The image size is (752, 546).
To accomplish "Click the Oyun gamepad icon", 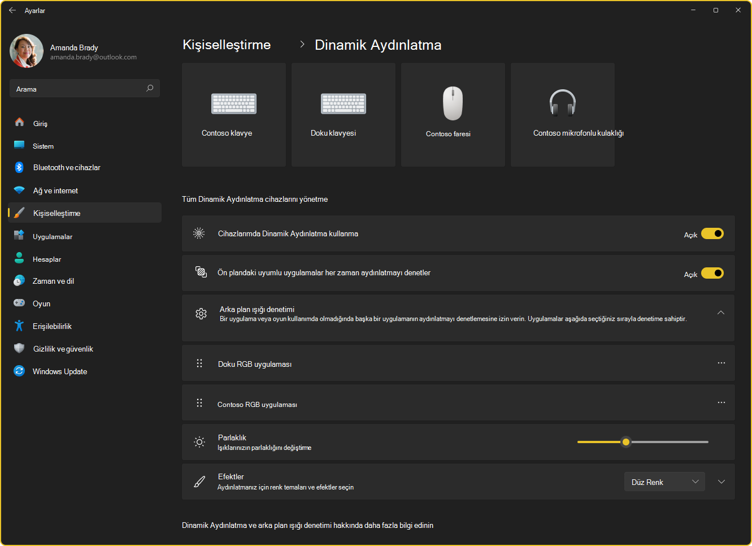I will [x=19, y=303].
